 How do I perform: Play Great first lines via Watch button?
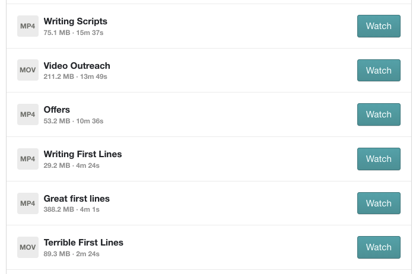point(378,203)
